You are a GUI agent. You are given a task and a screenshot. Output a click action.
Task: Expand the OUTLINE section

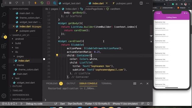coord(17,86)
